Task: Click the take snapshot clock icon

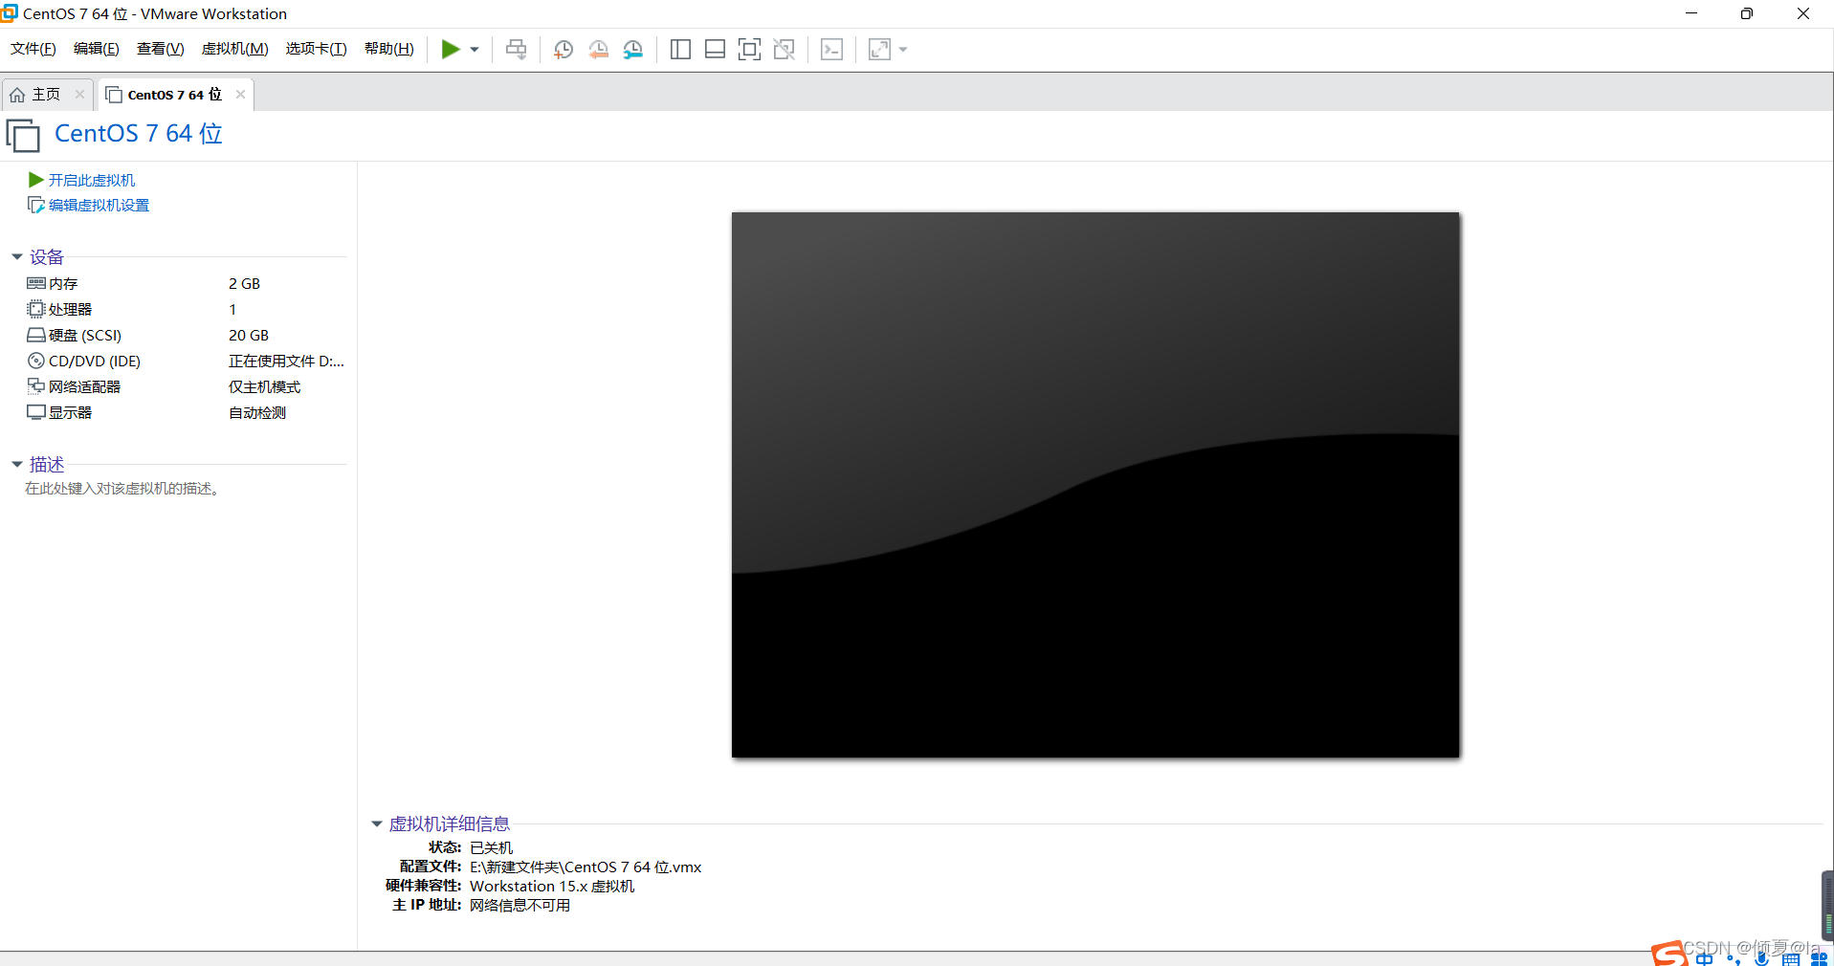Action: (x=563, y=50)
